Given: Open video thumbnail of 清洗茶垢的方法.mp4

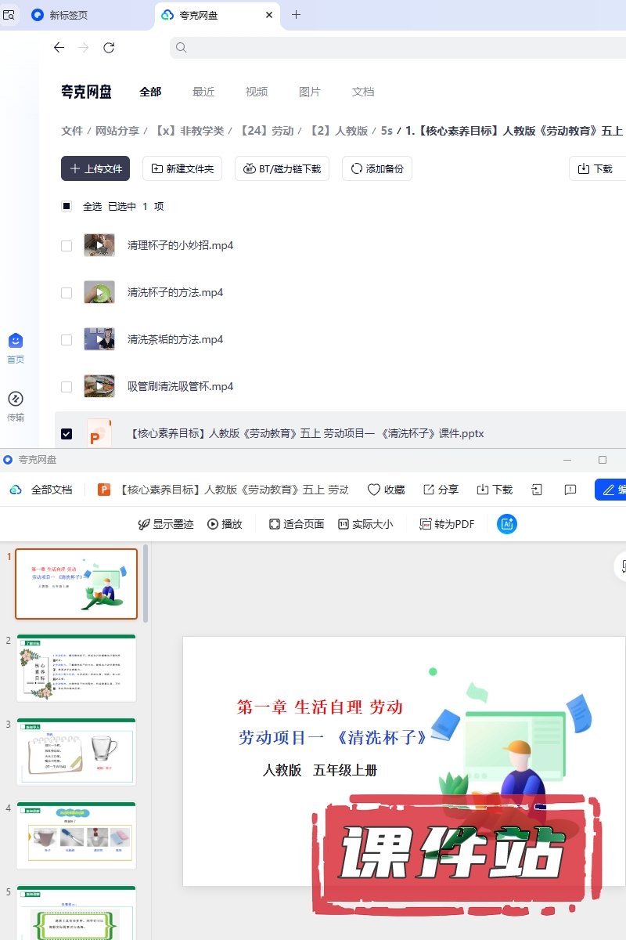Looking at the screenshot, I should pyautogui.click(x=99, y=339).
